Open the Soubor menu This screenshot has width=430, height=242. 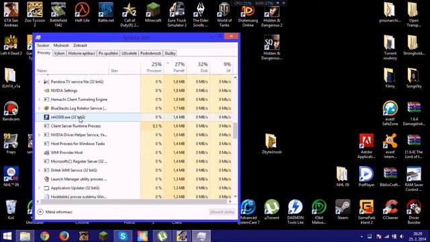click(x=43, y=45)
